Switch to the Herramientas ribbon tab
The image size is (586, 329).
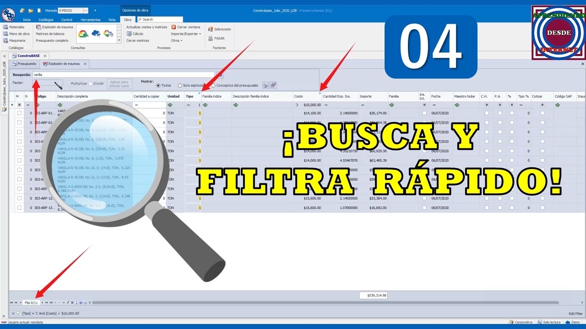pos(91,20)
